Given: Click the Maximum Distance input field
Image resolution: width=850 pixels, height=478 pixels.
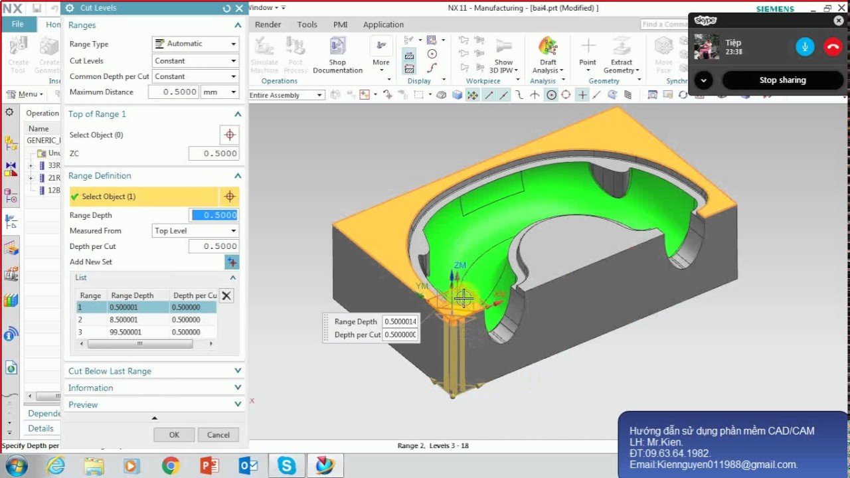Looking at the screenshot, I should point(173,92).
